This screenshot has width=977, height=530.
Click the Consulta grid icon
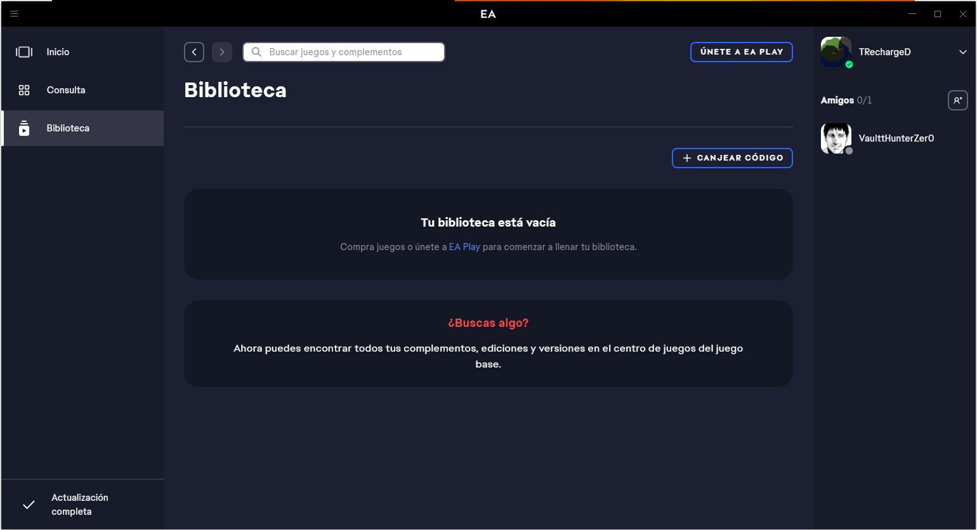click(24, 90)
